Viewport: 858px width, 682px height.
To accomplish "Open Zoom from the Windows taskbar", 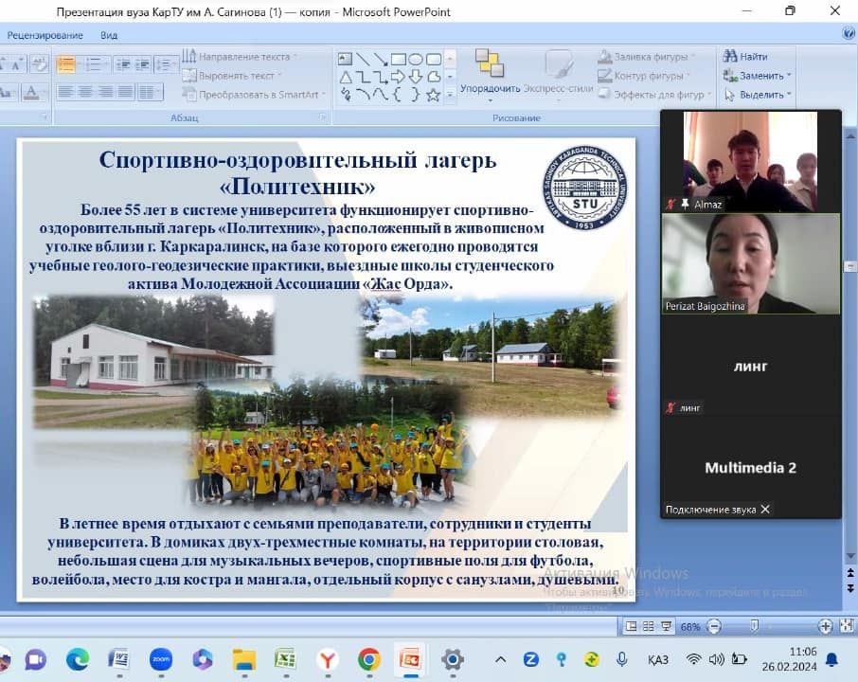I will pyautogui.click(x=160, y=659).
